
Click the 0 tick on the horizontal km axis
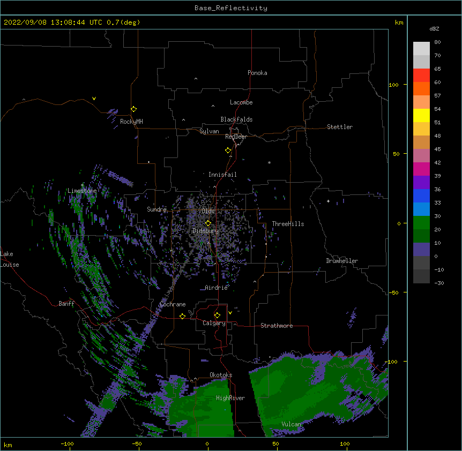(x=207, y=444)
